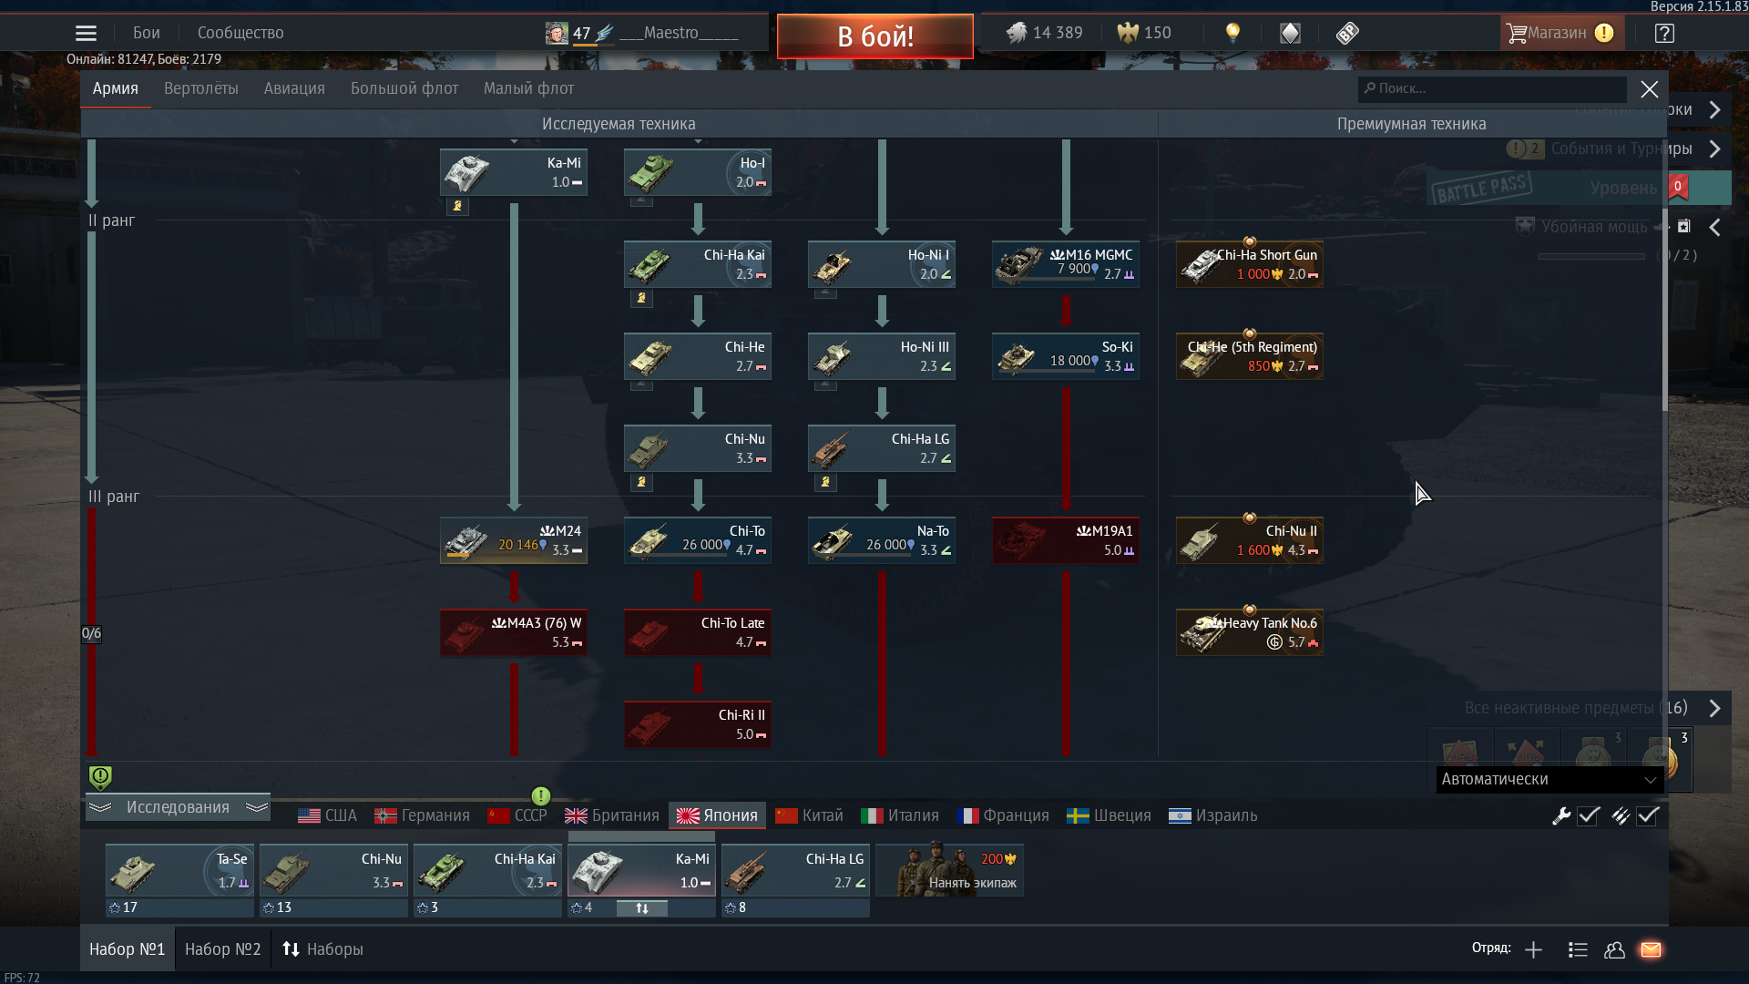Open the Магазин shop
1749x984 pixels.
[1560, 33]
